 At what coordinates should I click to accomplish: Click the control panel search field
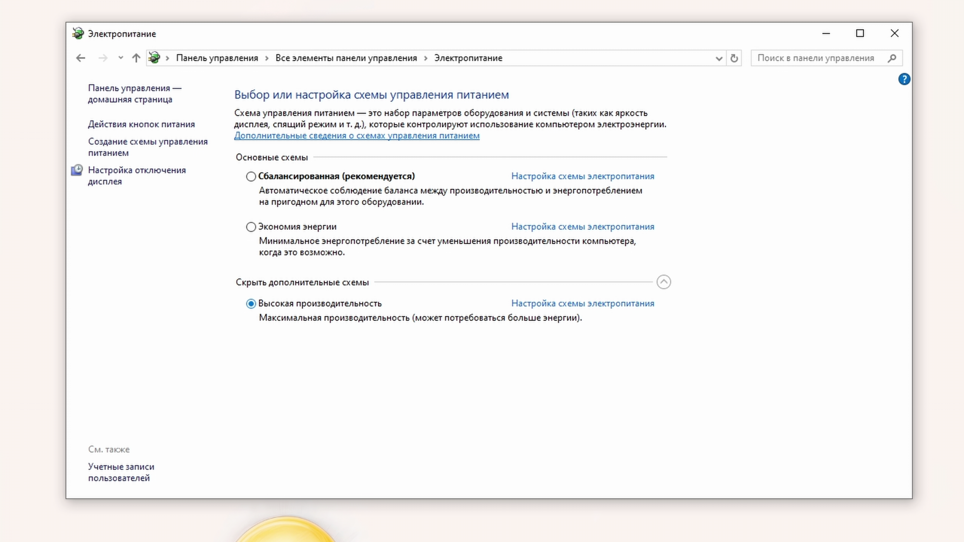point(815,58)
